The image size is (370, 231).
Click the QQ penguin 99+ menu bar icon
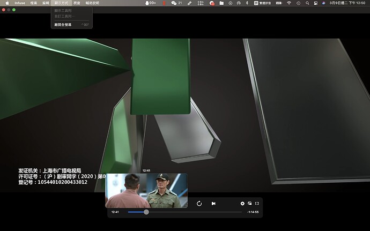pyautogui.click(x=151, y=3)
